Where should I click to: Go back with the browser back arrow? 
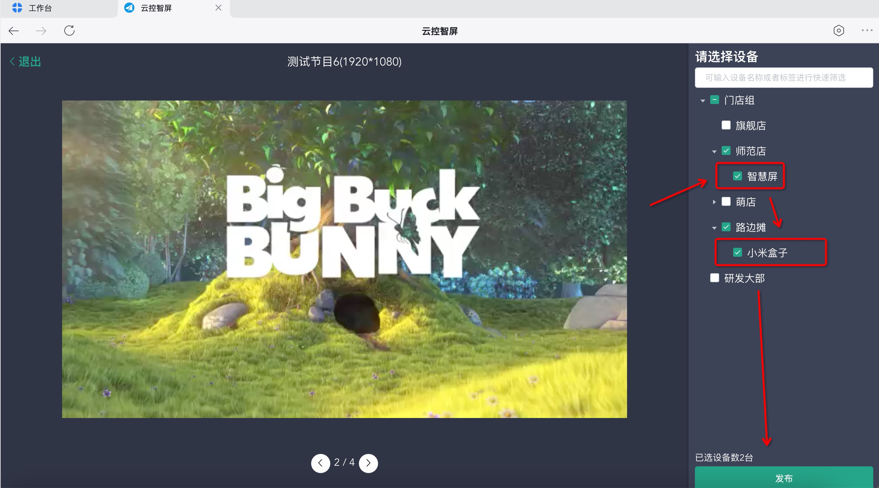click(14, 31)
